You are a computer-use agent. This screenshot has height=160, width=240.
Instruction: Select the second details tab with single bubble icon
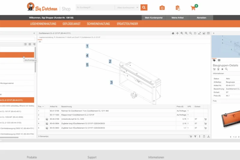[219, 60]
